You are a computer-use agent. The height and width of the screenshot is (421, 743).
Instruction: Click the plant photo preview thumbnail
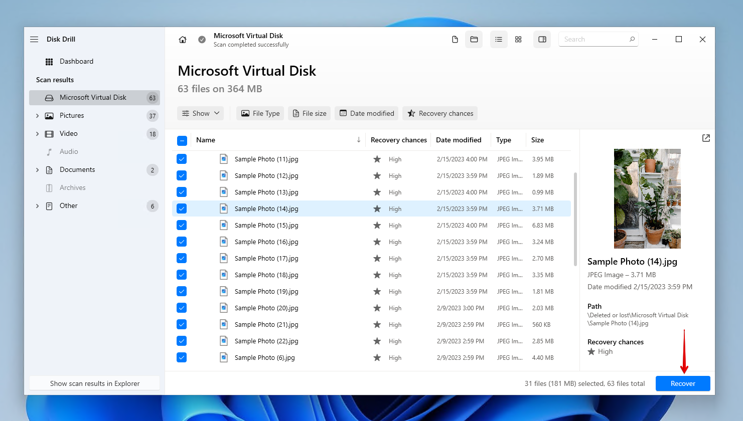click(x=647, y=198)
